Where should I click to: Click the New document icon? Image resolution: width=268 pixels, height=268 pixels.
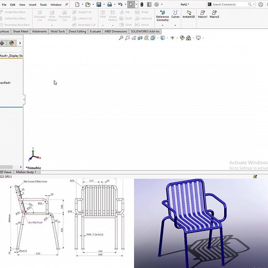coord(77,5)
